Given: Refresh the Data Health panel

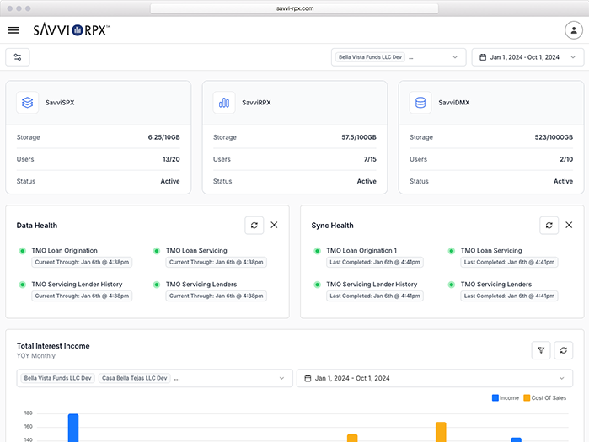Looking at the screenshot, I should pos(254,225).
